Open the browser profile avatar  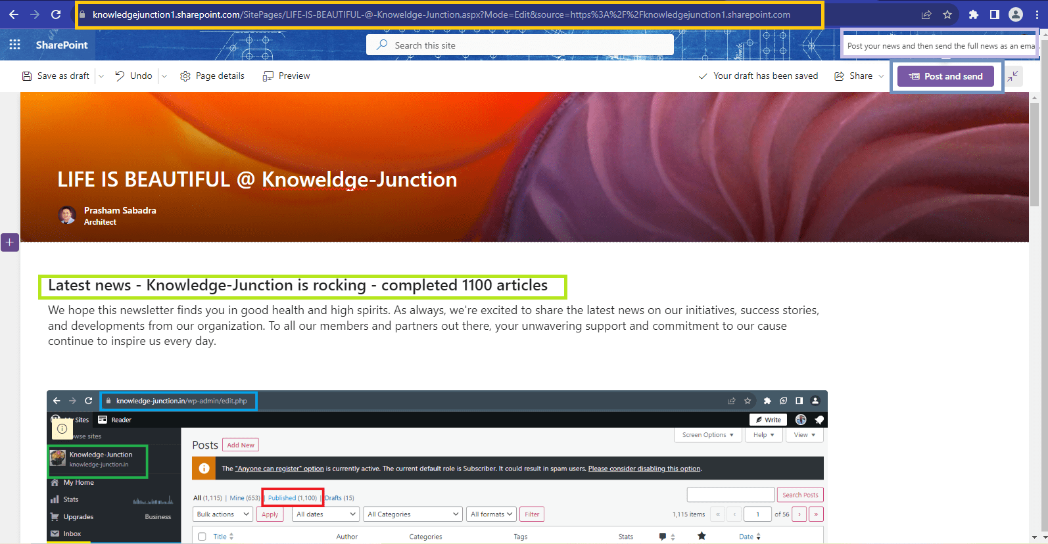(x=1016, y=14)
